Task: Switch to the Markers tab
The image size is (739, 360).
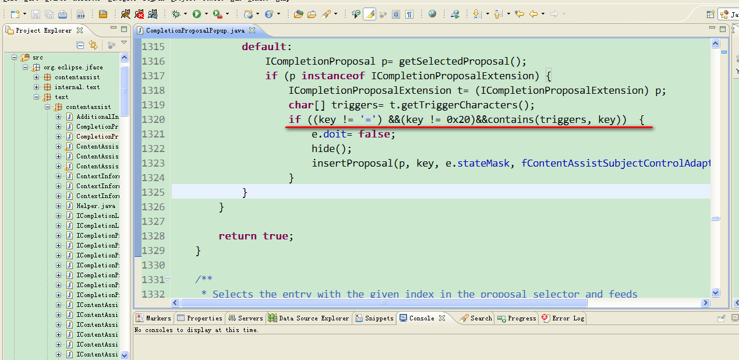Action: [x=154, y=318]
